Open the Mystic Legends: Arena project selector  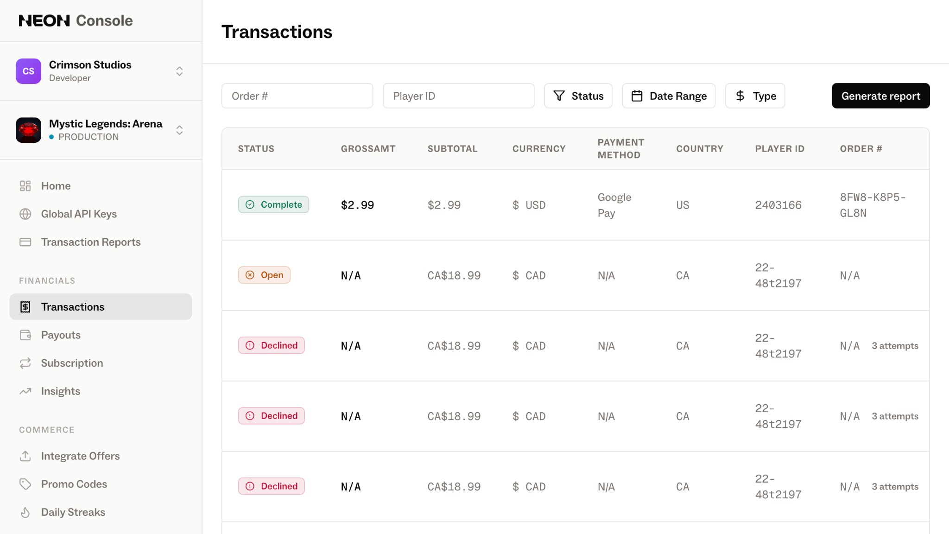(179, 130)
